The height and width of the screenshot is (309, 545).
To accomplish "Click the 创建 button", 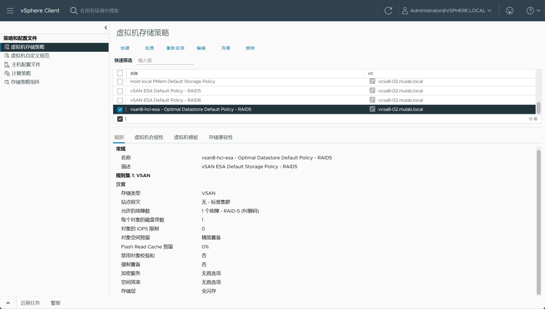I will [x=125, y=48].
